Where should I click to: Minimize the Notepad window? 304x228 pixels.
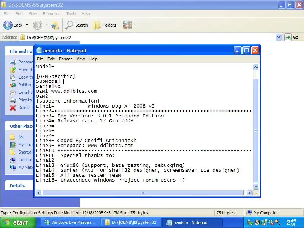pos(237,51)
